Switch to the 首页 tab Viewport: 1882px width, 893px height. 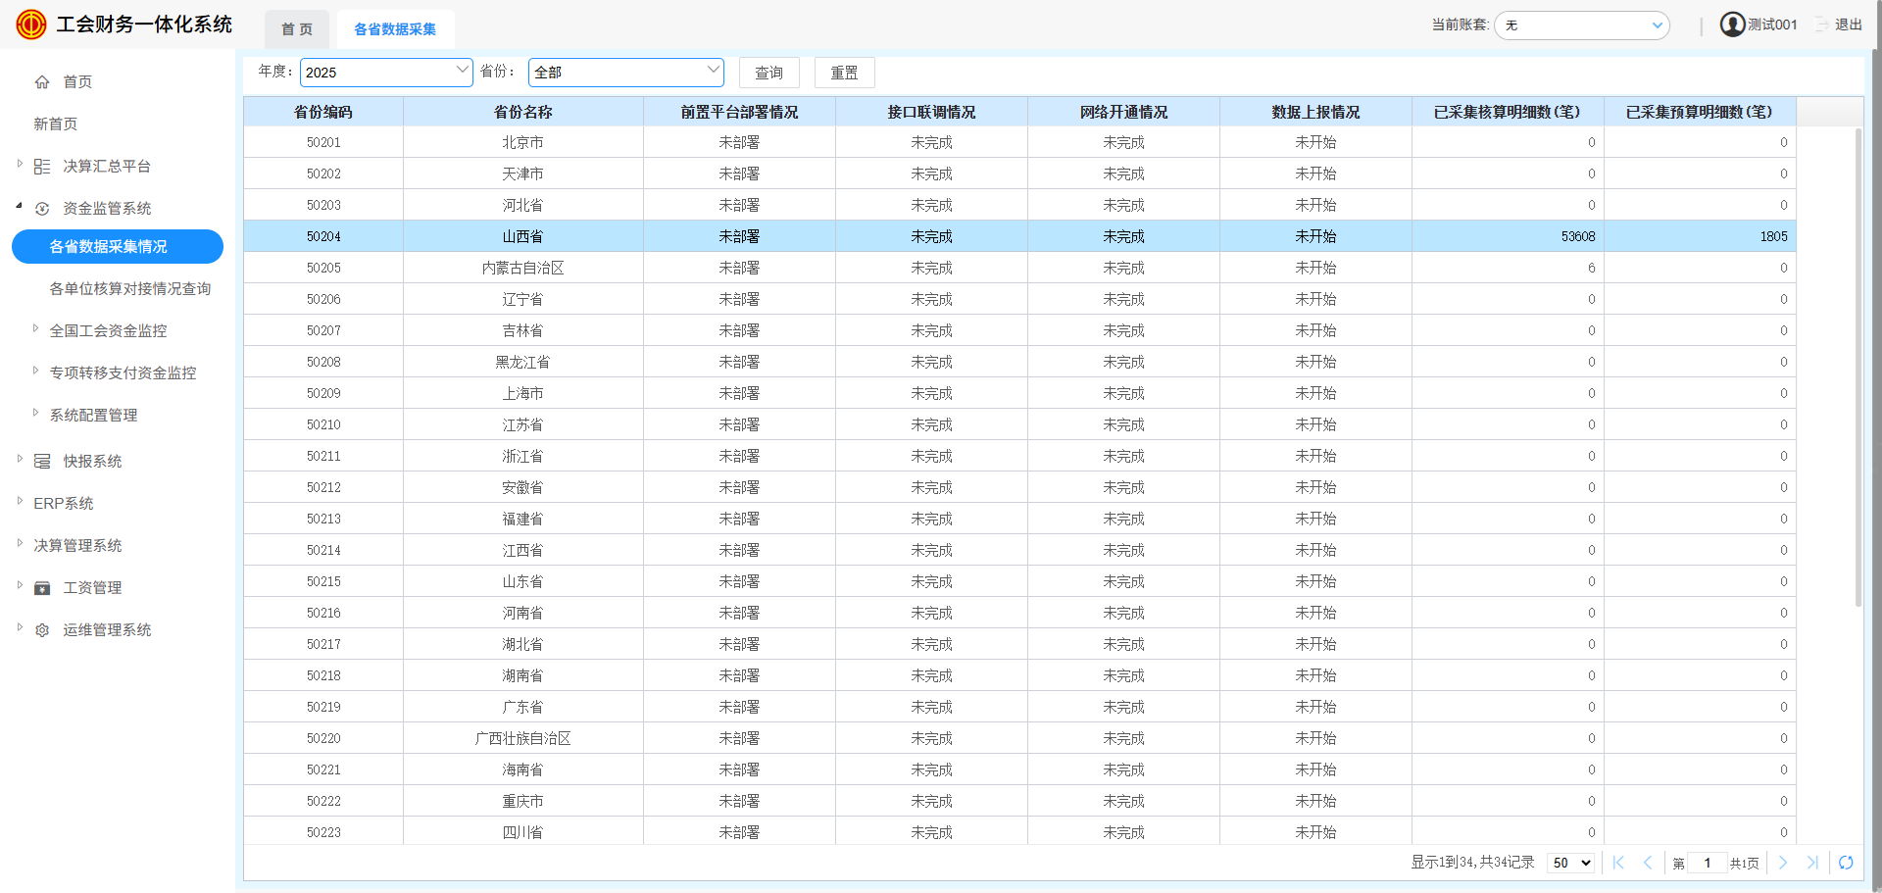pos(297,29)
